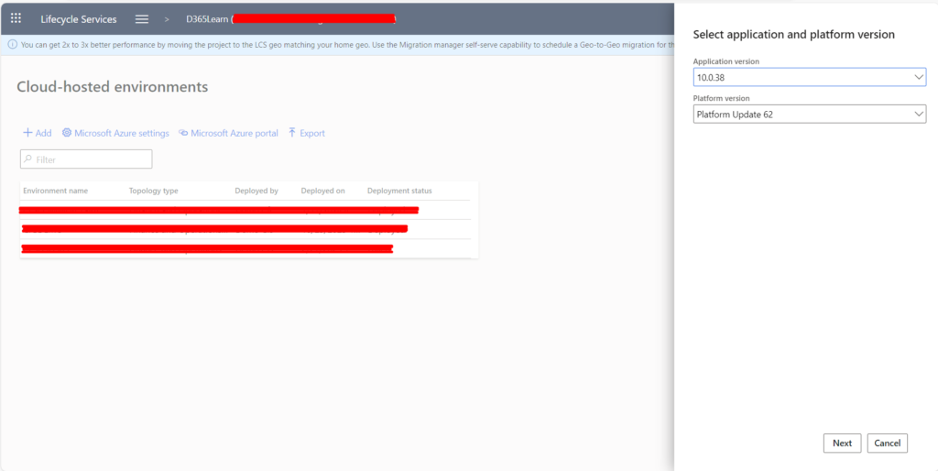Image resolution: width=938 pixels, height=471 pixels.
Task: Sort by Deployment status column
Action: (399, 191)
